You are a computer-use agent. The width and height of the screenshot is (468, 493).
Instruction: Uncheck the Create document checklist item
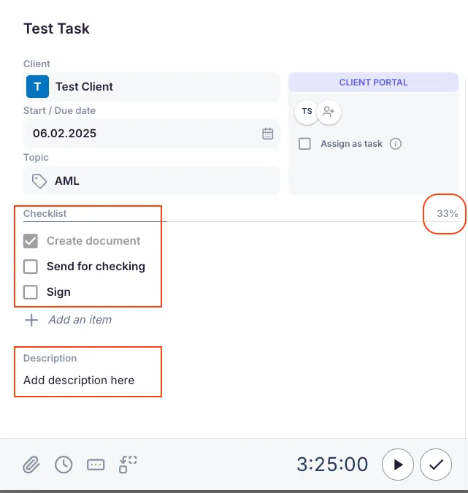click(x=31, y=241)
